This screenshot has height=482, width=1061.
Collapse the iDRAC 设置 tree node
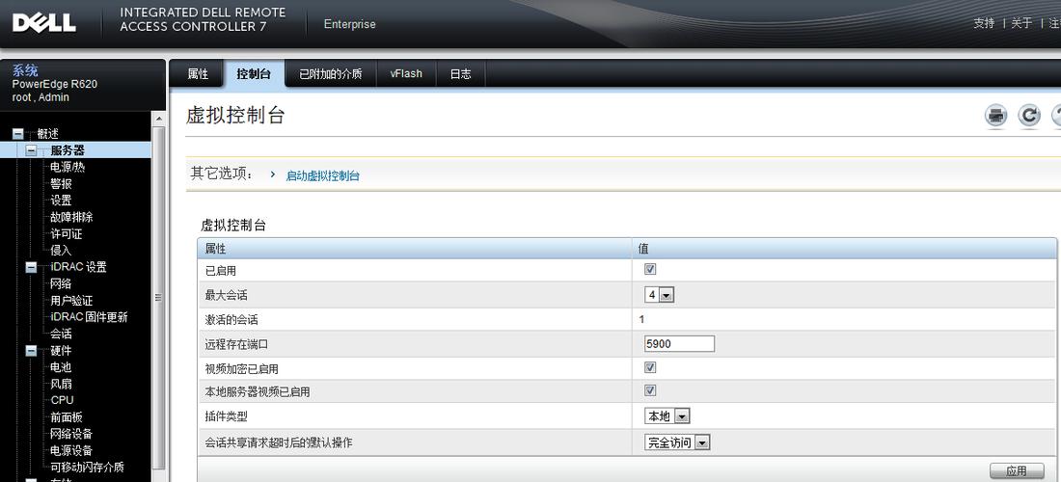[x=31, y=268]
